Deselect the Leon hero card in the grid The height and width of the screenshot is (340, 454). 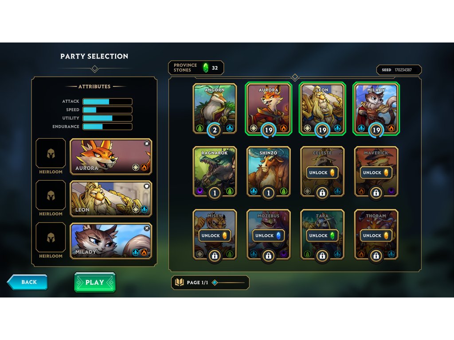pos(322,108)
